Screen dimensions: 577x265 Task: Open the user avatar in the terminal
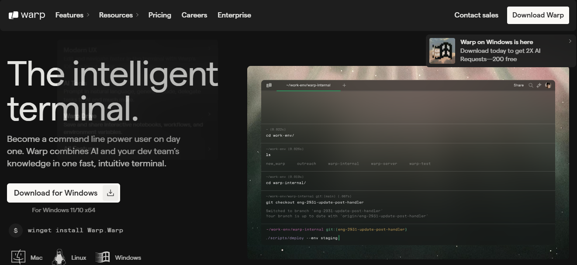(548, 85)
